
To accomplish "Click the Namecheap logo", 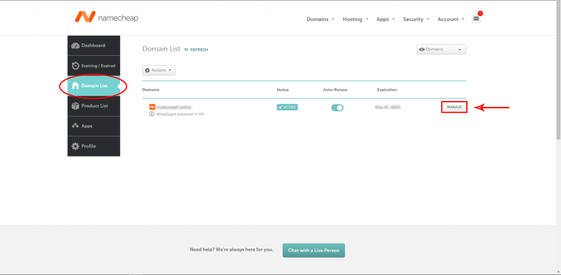I will pyautogui.click(x=106, y=17).
